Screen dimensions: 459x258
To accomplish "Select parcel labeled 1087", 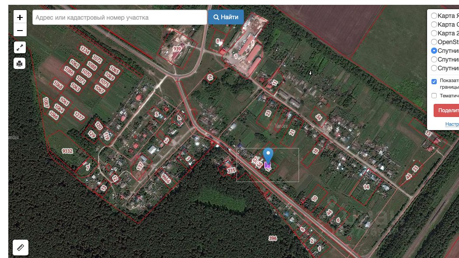I will pos(46,103).
